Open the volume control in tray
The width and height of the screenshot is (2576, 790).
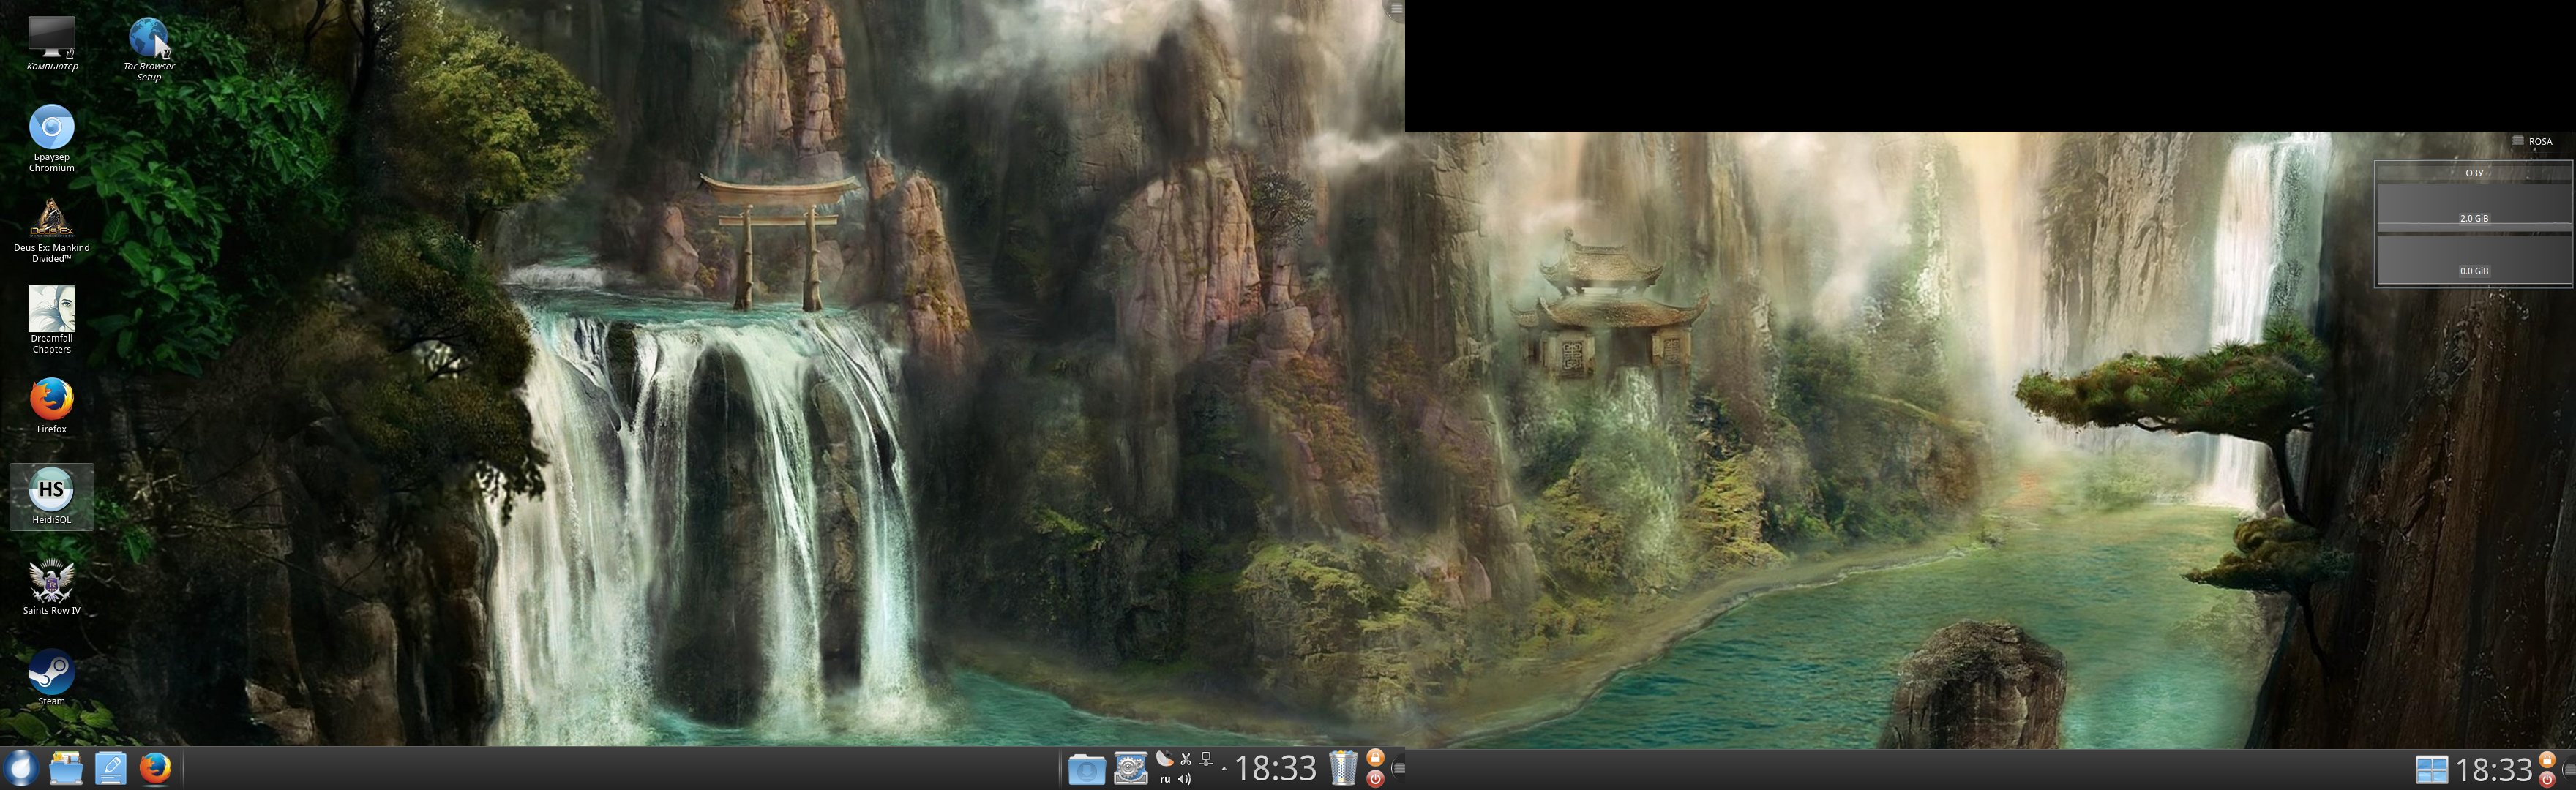pyautogui.click(x=1185, y=779)
